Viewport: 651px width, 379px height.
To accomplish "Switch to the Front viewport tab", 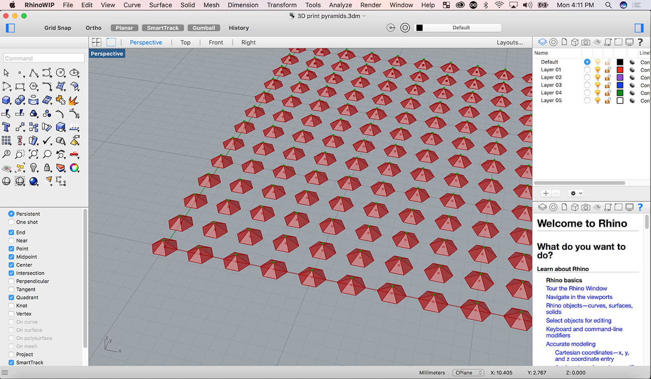I will [x=216, y=42].
